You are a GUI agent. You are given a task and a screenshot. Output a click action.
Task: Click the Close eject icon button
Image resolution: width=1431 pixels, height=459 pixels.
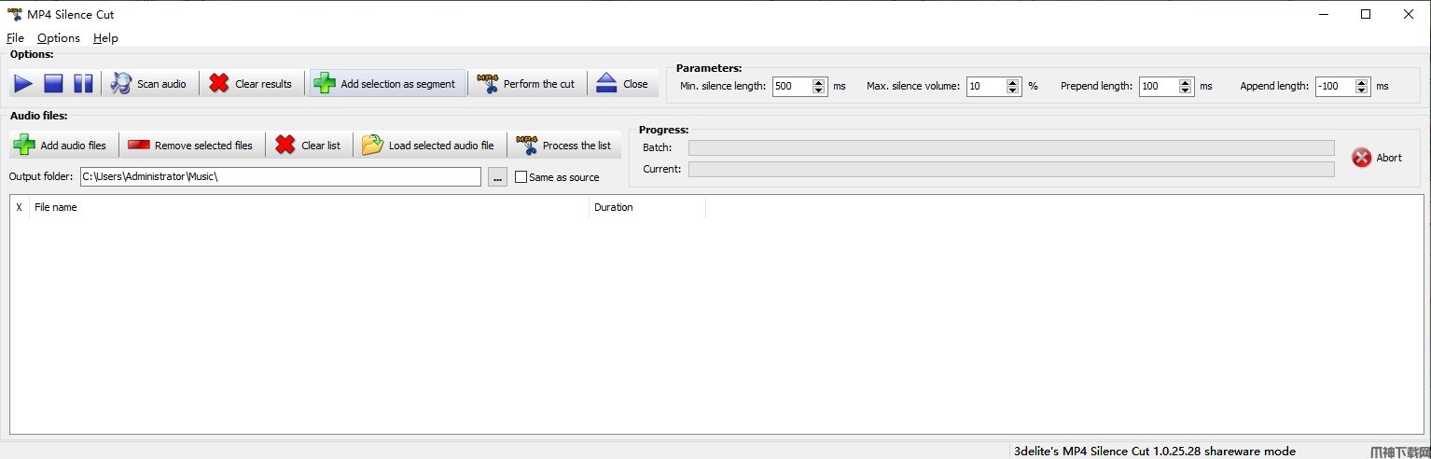tap(622, 84)
